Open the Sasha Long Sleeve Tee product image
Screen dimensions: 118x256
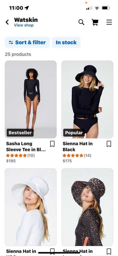tap(31, 99)
